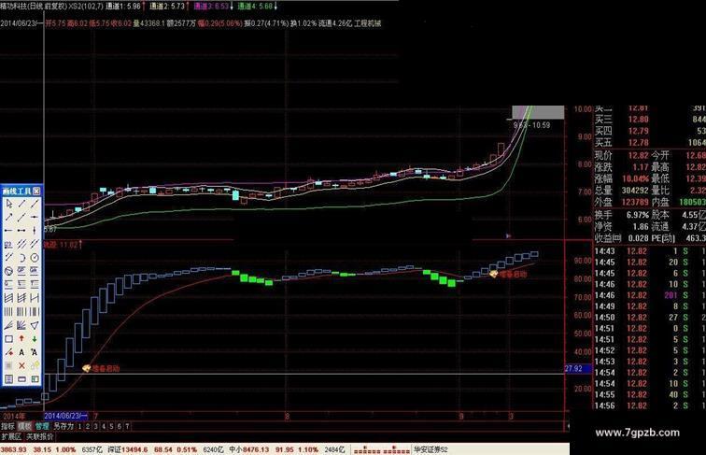The width and height of the screenshot is (706, 455).
Task: Switch to template slot 1
Action: [x=79, y=426]
